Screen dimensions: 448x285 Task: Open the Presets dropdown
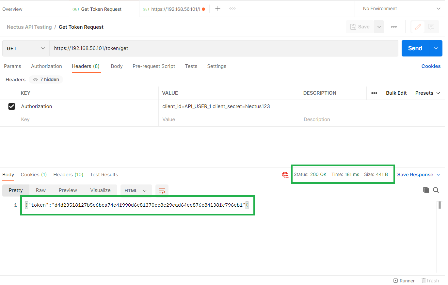(428, 93)
